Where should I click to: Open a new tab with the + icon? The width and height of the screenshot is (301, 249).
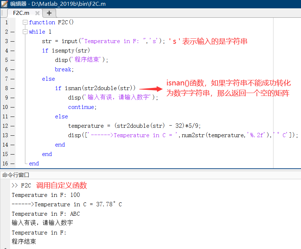[x=49, y=13]
